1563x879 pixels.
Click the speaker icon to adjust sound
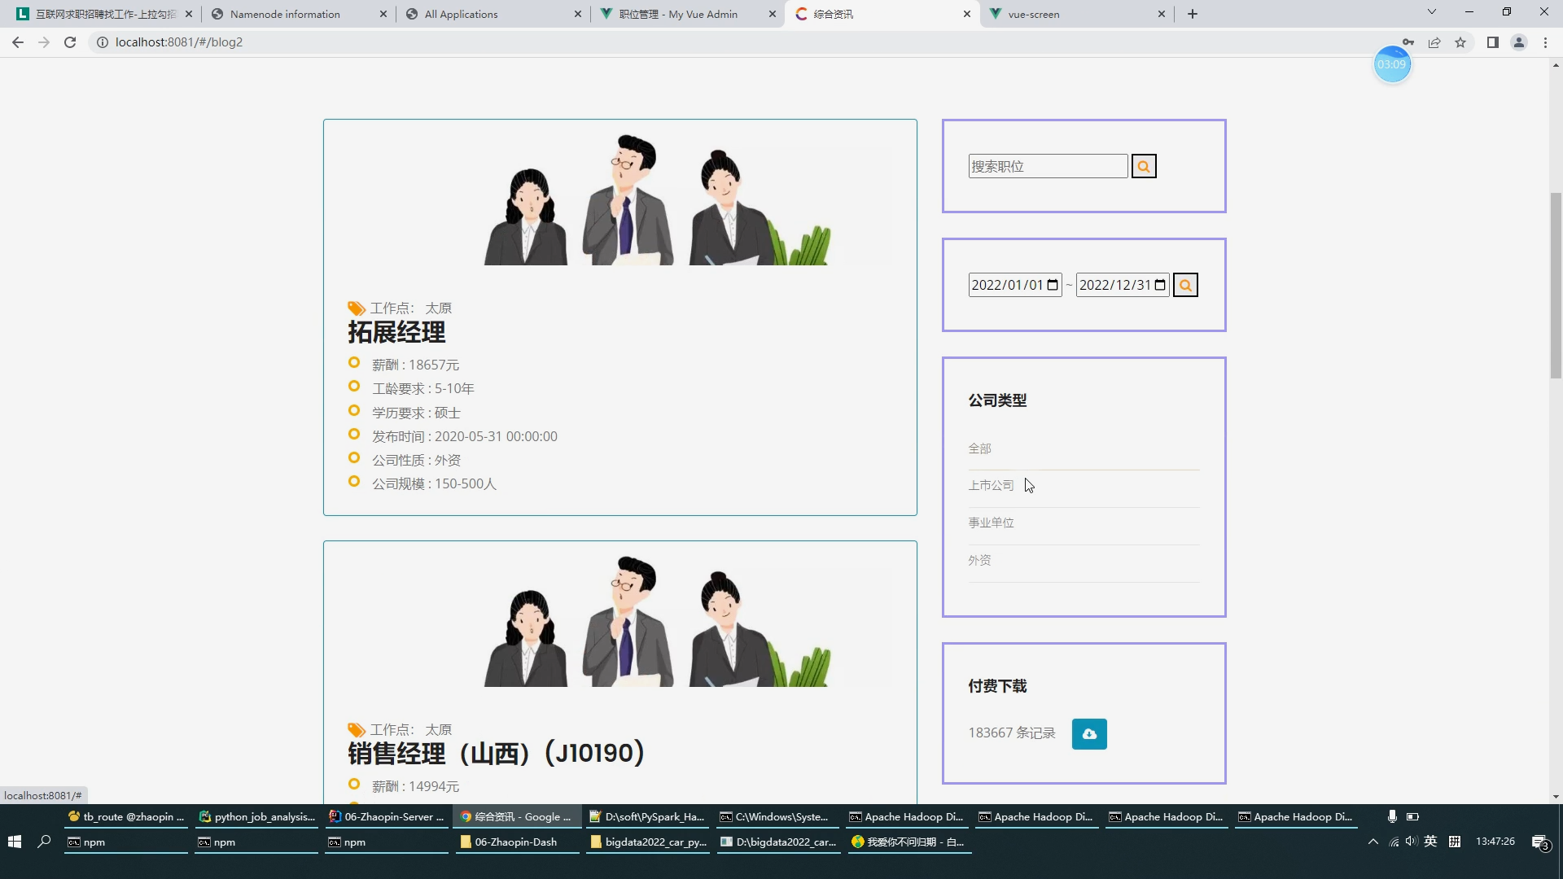pos(1412,841)
